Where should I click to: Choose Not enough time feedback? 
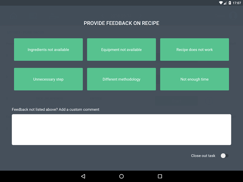click(x=195, y=79)
